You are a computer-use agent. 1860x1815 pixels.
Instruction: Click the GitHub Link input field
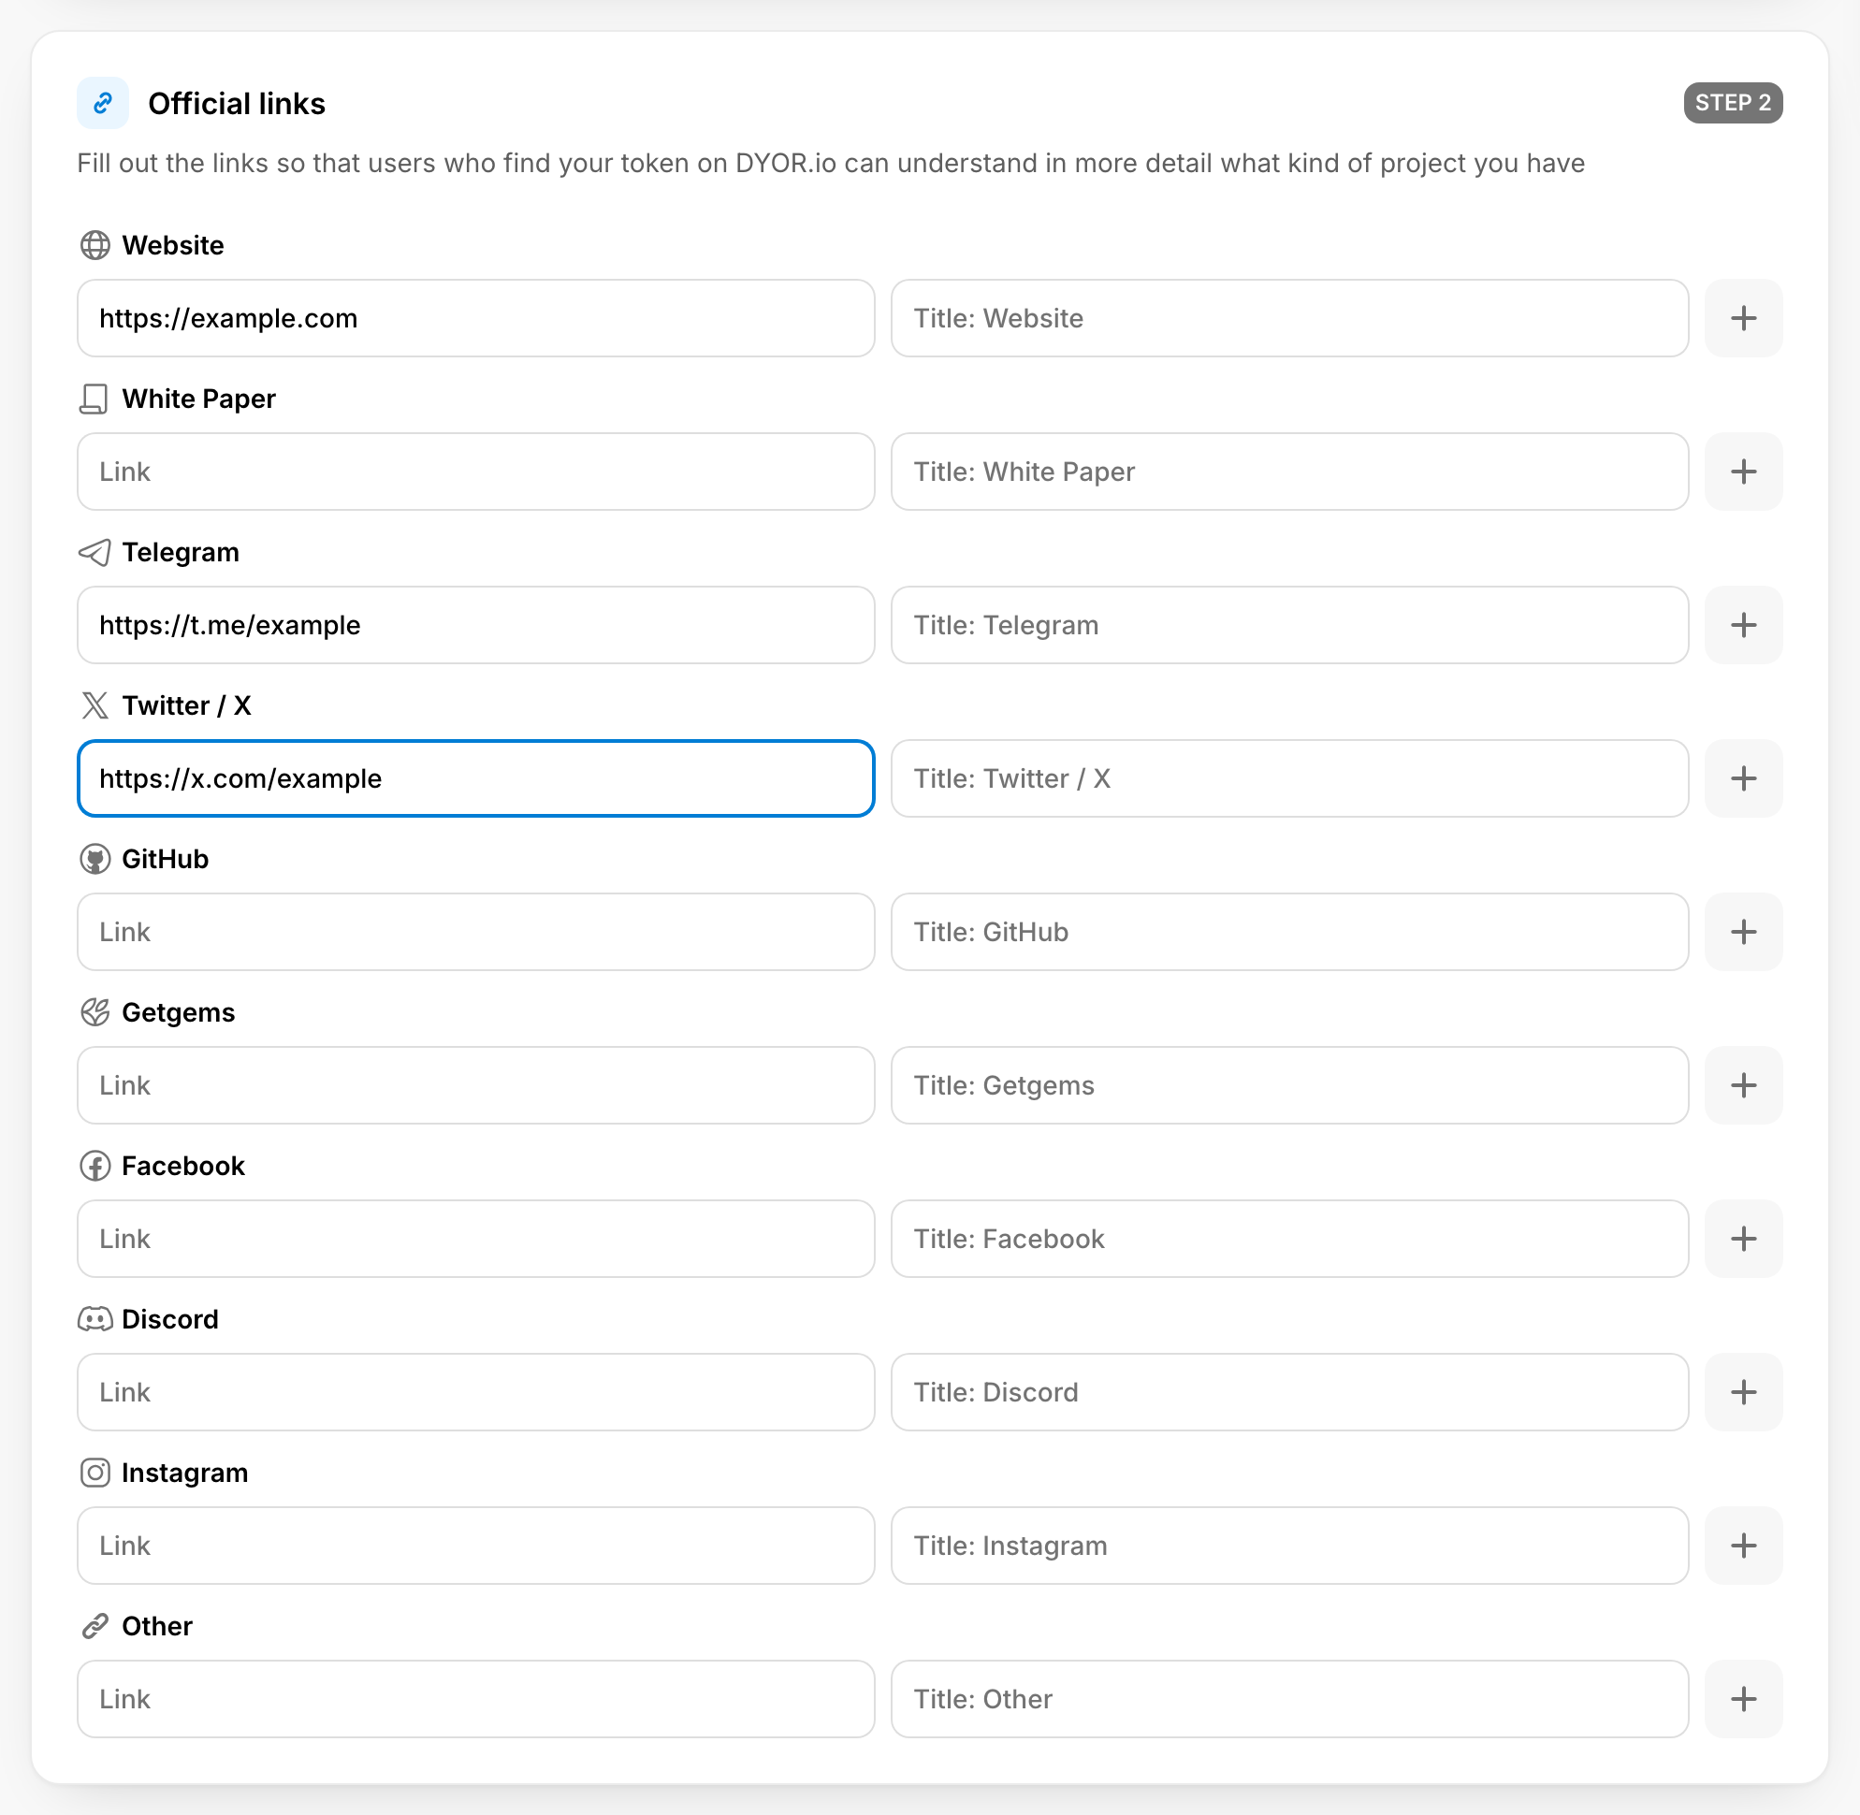click(x=475, y=932)
